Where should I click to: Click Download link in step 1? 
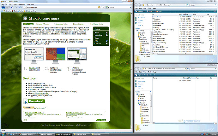pyautogui.click(x=33, y=68)
